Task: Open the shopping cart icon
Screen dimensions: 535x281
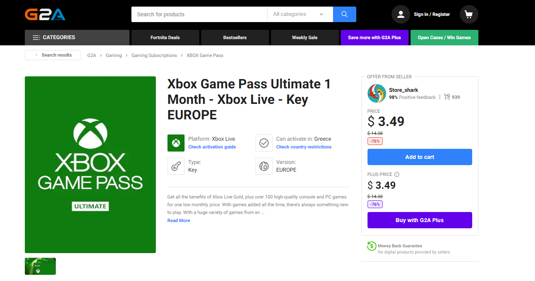Action: pos(469,14)
